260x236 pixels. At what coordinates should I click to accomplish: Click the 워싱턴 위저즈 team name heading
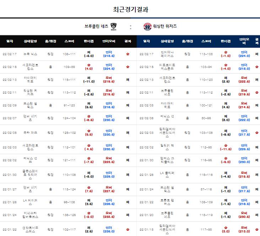pos(165,26)
